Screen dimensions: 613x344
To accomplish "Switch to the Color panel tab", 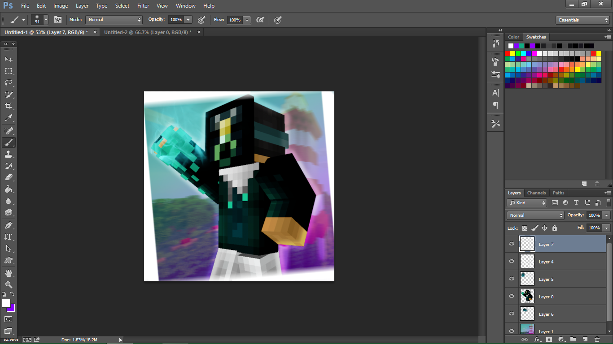I will (513, 37).
